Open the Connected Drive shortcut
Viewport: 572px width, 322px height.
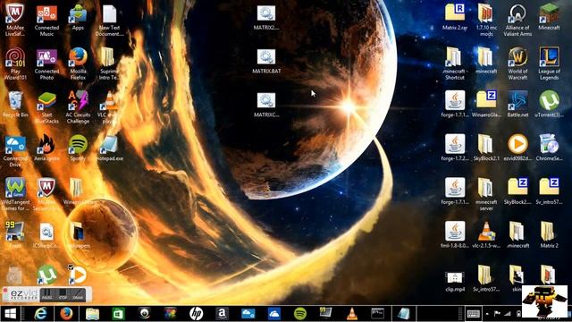pyautogui.click(x=15, y=151)
